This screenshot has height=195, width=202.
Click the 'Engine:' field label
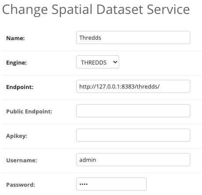(16, 63)
